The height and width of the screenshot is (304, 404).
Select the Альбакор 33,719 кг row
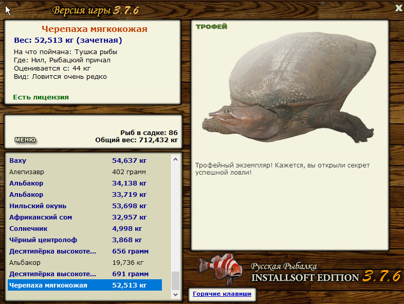click(85, 194)
